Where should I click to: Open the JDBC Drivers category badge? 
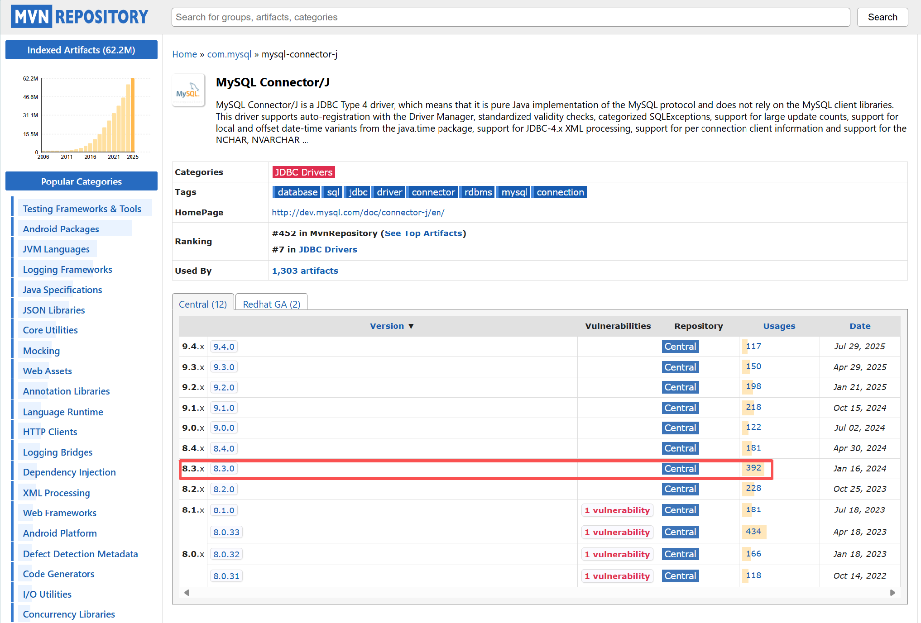tap(303, 172)
